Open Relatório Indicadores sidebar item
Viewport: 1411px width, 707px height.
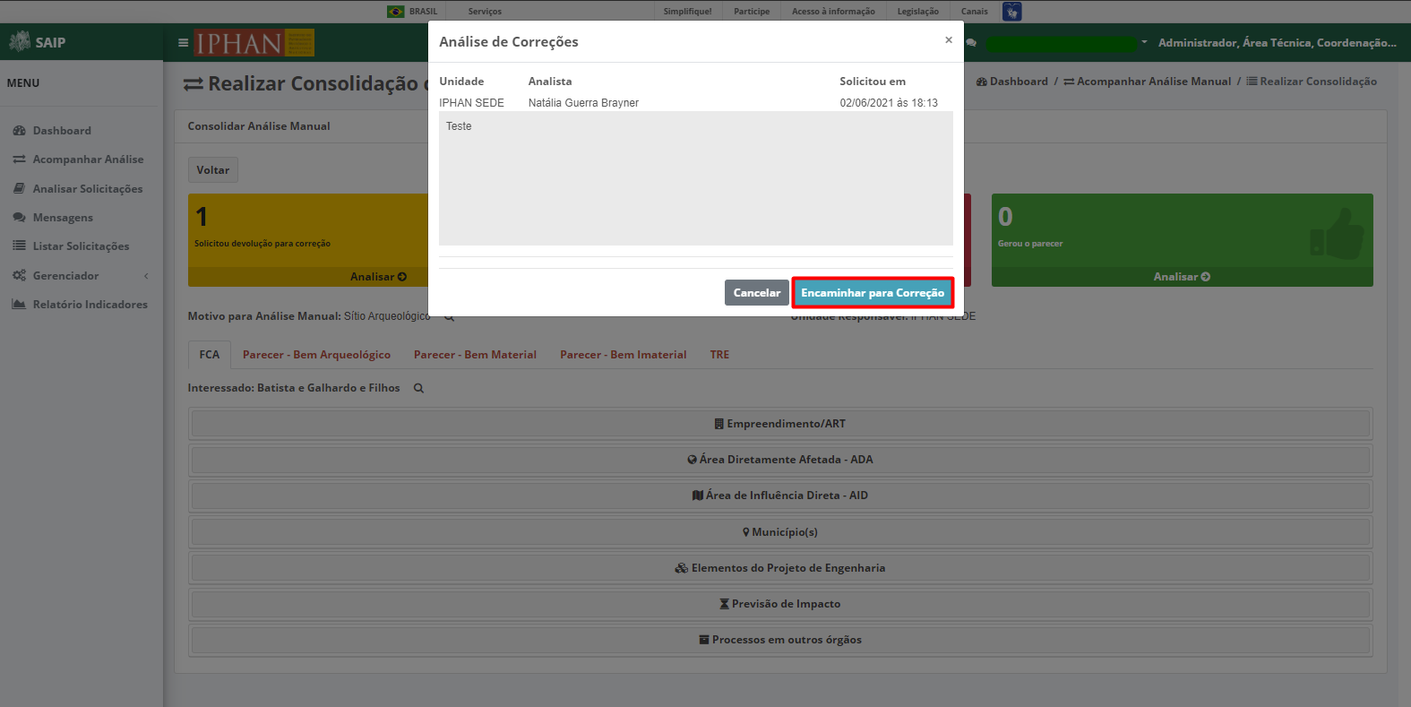coord(90,305)
